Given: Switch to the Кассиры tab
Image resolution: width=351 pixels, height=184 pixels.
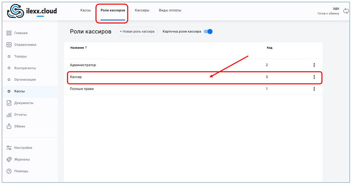Looking at the screenshot, I should 142,11.
